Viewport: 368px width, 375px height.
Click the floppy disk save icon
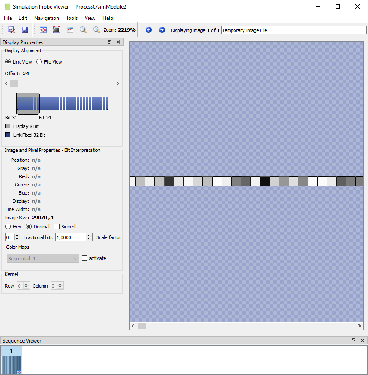[x=25, y=30]
